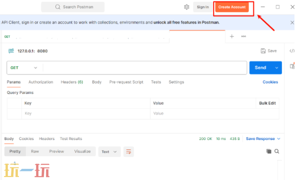Switch to the Authorization tab
300x180 pixels.
41,82
